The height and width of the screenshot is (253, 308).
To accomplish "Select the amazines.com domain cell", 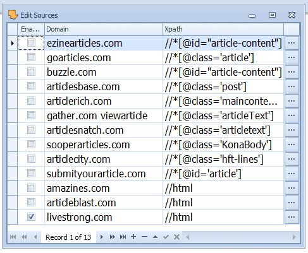I will 104,188.
